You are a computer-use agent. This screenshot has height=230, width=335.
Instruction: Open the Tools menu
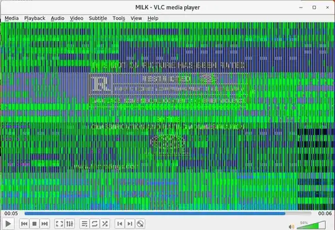click(118, 19)
